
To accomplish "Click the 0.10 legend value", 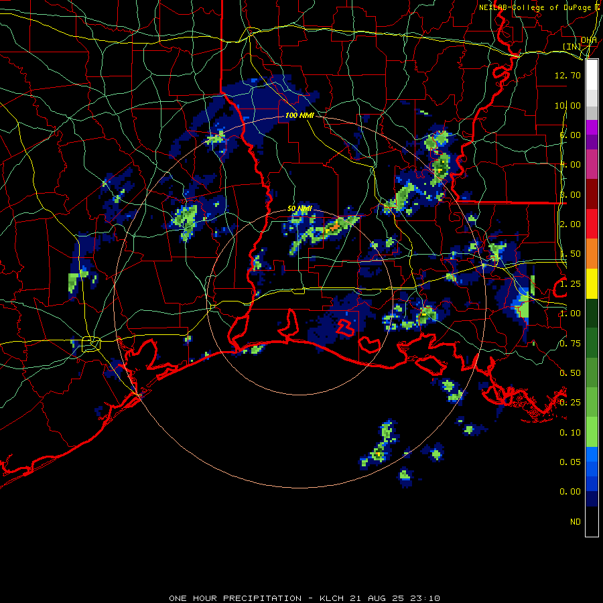I will point(569,433).
